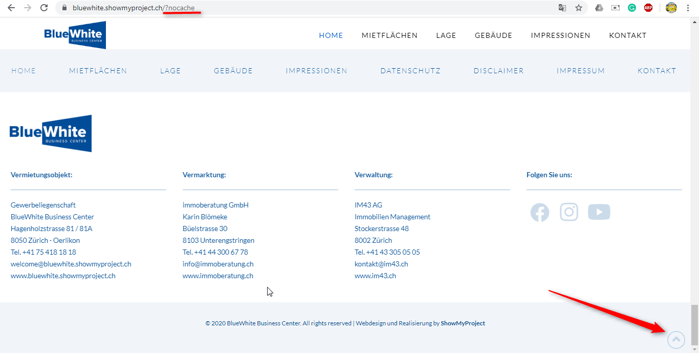Open the Adblock Plus extension icon
The height and width of the screenshot is (353, 699).
(x=648, y=8)
